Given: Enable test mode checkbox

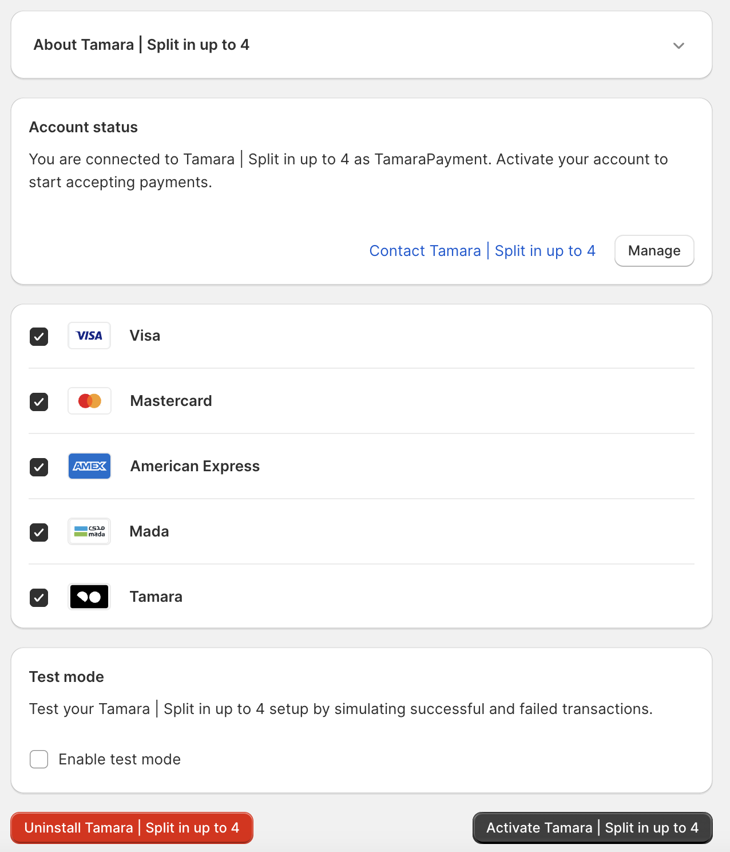Looking at the screenshot, I should tap(39, 759).
